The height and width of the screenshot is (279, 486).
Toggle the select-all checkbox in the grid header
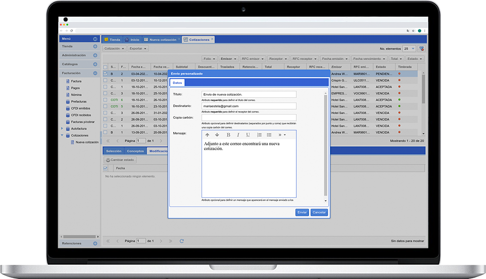pos(105,67)
